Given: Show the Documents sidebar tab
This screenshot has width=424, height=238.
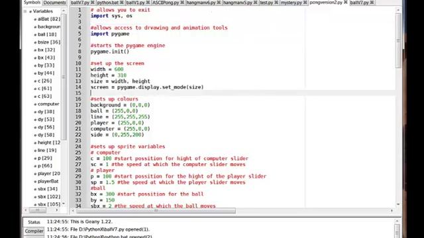Looking at the screenshot, I should click(54, 3).
